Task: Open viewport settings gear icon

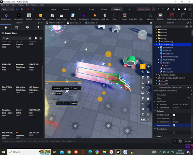Action: (151, 23)
